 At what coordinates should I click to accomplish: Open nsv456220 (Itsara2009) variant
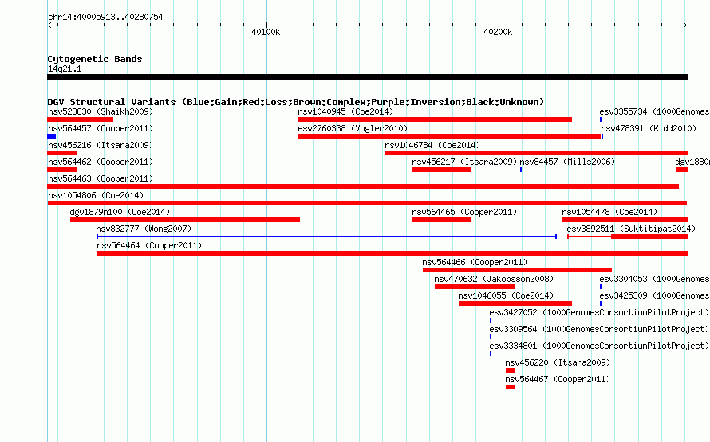tap(558, 362)
